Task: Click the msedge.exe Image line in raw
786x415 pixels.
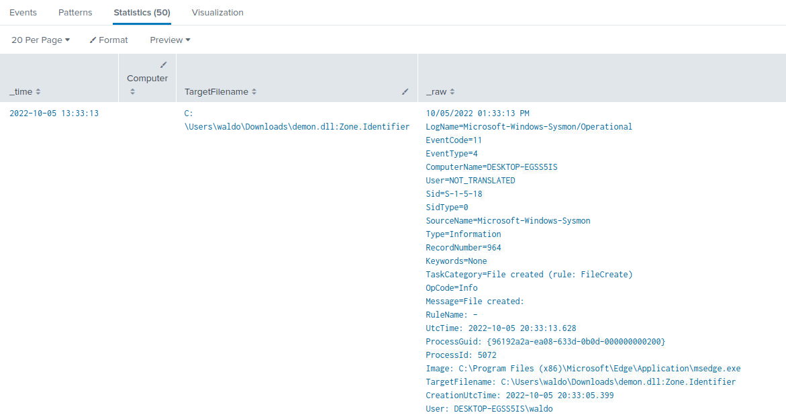Action: click(583, 369)
